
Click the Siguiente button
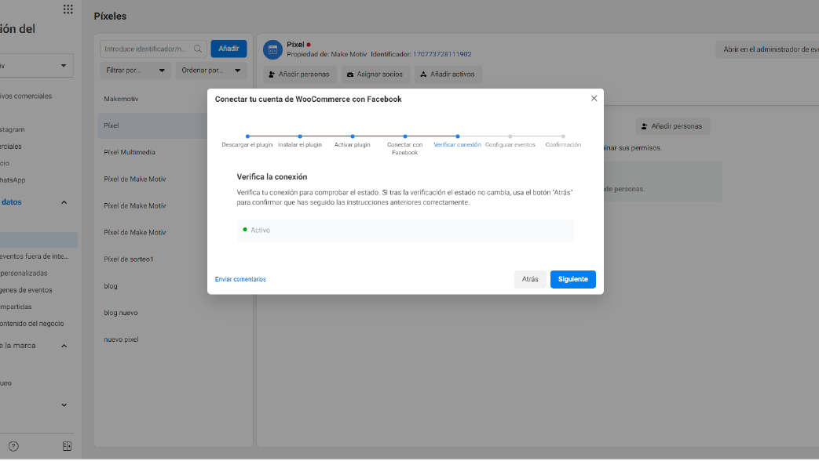(572, 279)
